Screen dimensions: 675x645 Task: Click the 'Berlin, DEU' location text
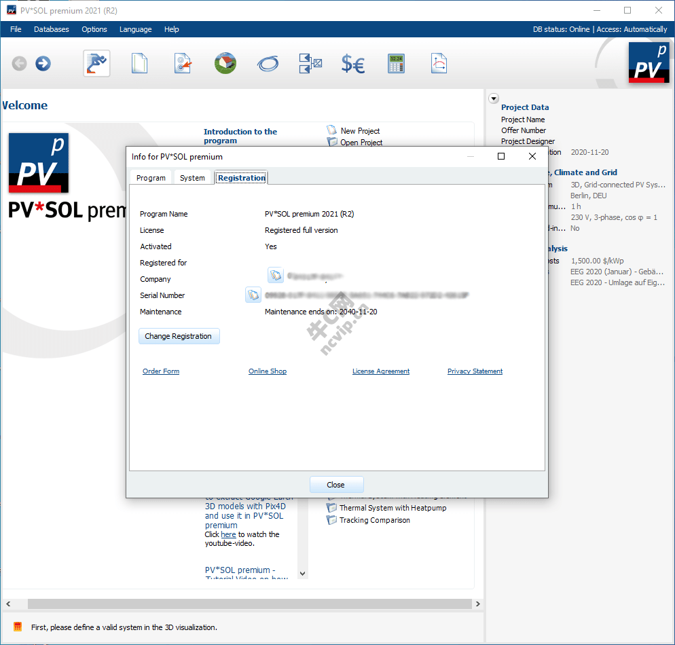tap(589, 196)
